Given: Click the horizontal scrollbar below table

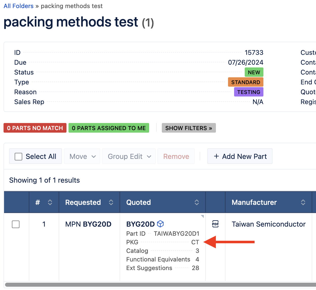Looking at the screenshot, I should 161,285.
